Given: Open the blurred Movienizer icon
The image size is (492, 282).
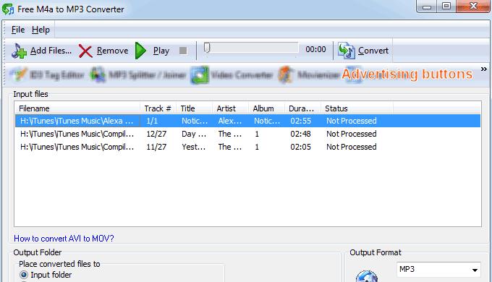Looking at the screenshot, I should (286, 74).
